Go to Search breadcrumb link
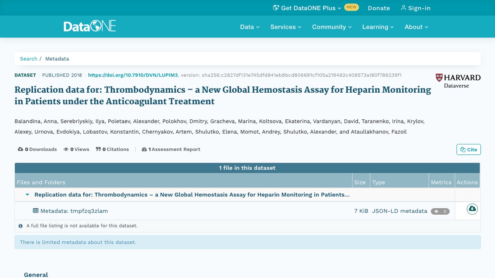Viewport: 495px width, 278px height. click(x=29, y=59)
